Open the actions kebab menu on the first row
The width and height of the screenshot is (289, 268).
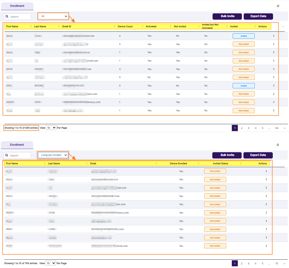tap(274, 36)
